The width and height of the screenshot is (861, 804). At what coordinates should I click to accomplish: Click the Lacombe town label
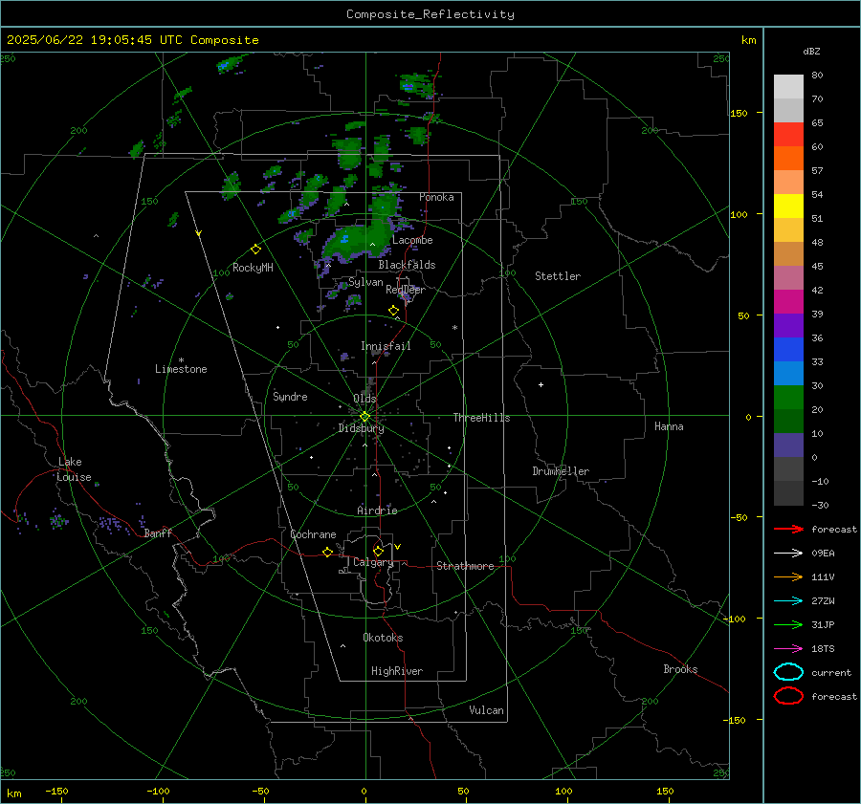[412, 240]
